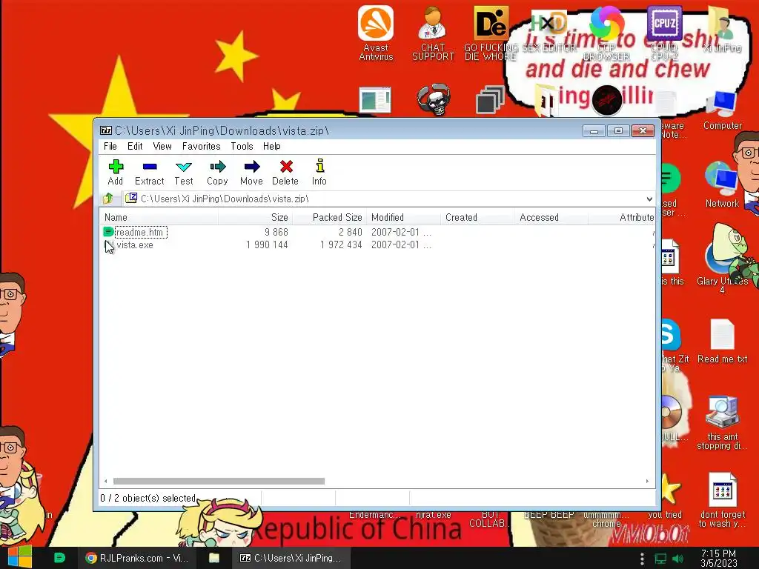The image size is (759, 569).
Task: Click the Copy toolbar icon
Action: [x=217, y=172]
